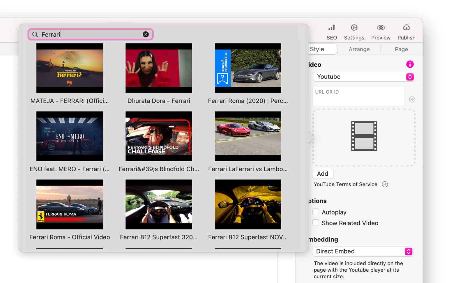The width and height of the screenshot is (449, 283).
Task: Open the SEO toolbar item
Action: point(332,32)
